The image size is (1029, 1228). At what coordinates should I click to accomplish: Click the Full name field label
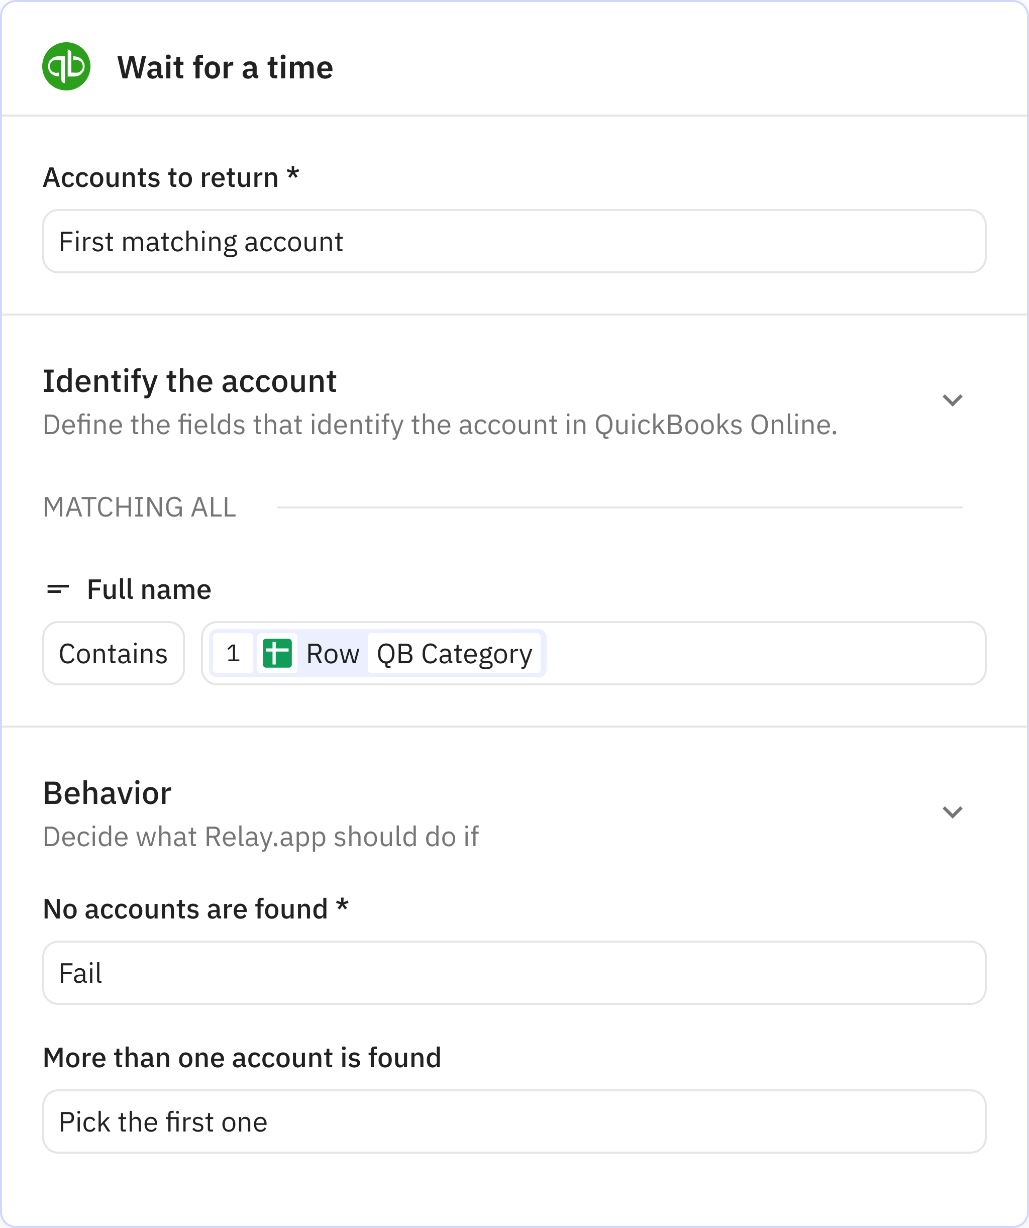click(x=149, y=589)
